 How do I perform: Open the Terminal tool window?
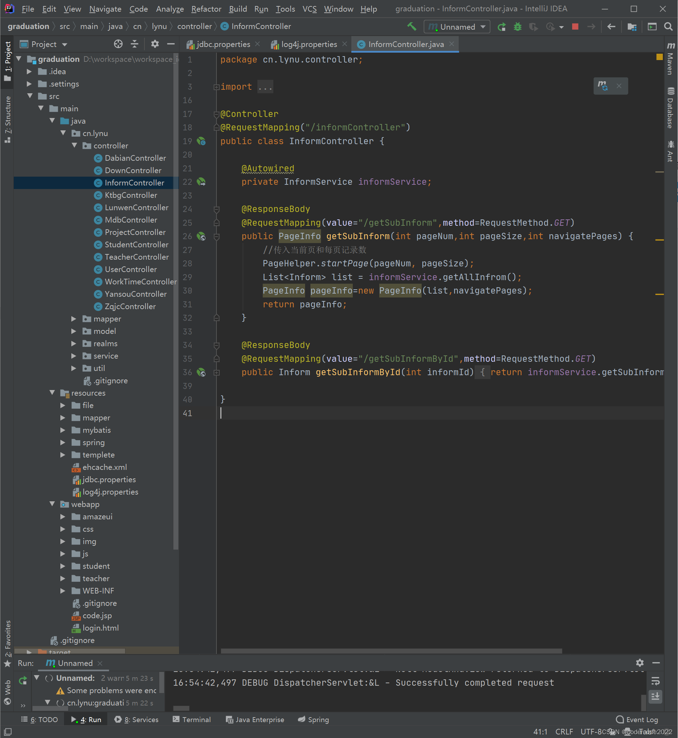coord(192,719)
